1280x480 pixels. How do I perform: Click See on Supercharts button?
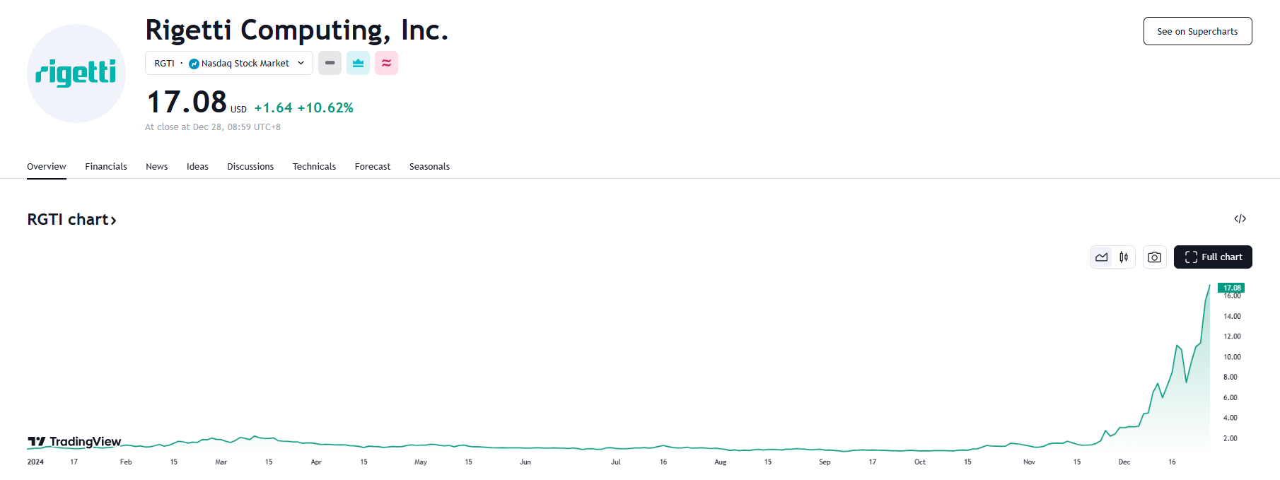(1197, 31)
